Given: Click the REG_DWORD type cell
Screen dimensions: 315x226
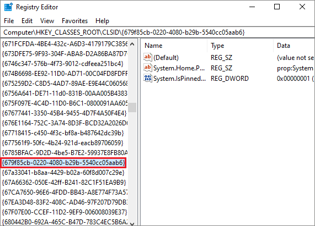Looking at the screenshot, I should tap(229, 79).
